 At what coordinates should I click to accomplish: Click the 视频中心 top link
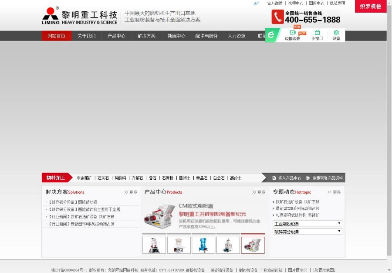[295, 3]
